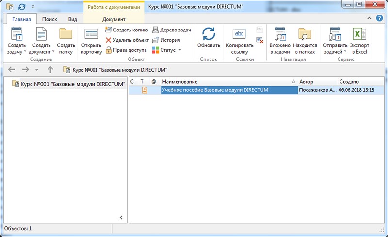Click the delete link icon with red cross

[259, 40]
